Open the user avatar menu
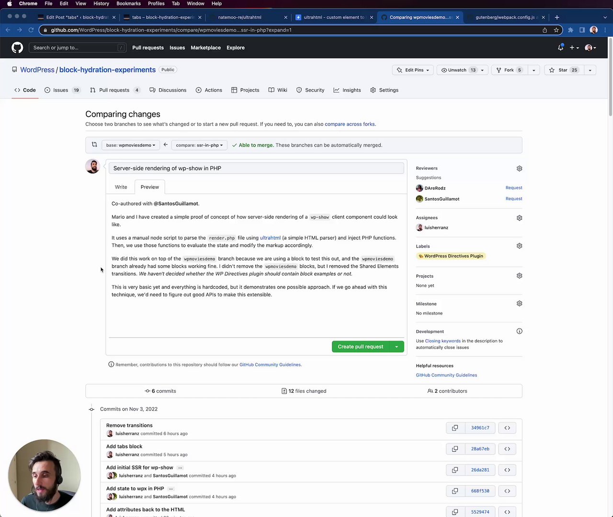Screen dimensions: 613x517 (x=590, y=47)
